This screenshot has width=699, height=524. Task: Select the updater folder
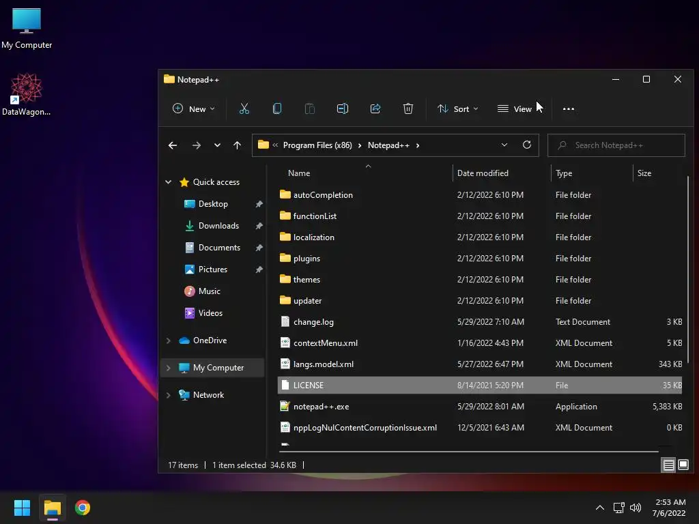point(307,301)
